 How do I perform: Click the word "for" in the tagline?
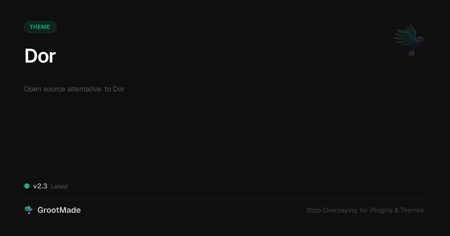364,210
